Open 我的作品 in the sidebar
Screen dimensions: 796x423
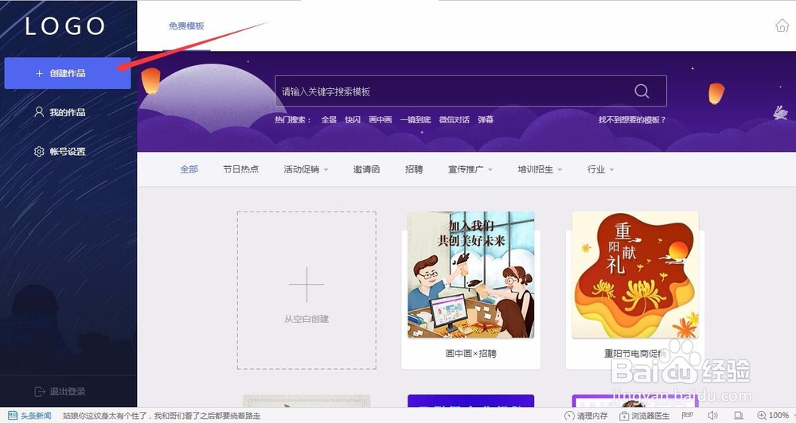(x=67, y=112)
